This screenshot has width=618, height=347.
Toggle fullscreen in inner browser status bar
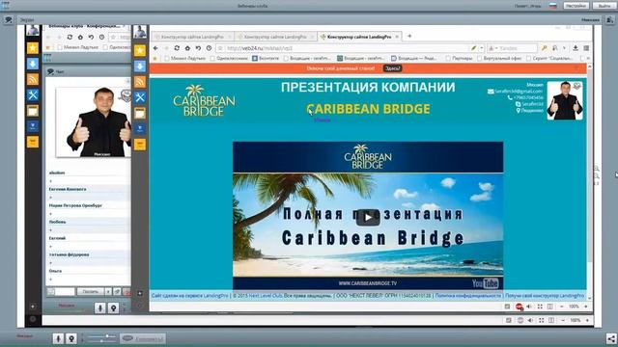point(540,307)
